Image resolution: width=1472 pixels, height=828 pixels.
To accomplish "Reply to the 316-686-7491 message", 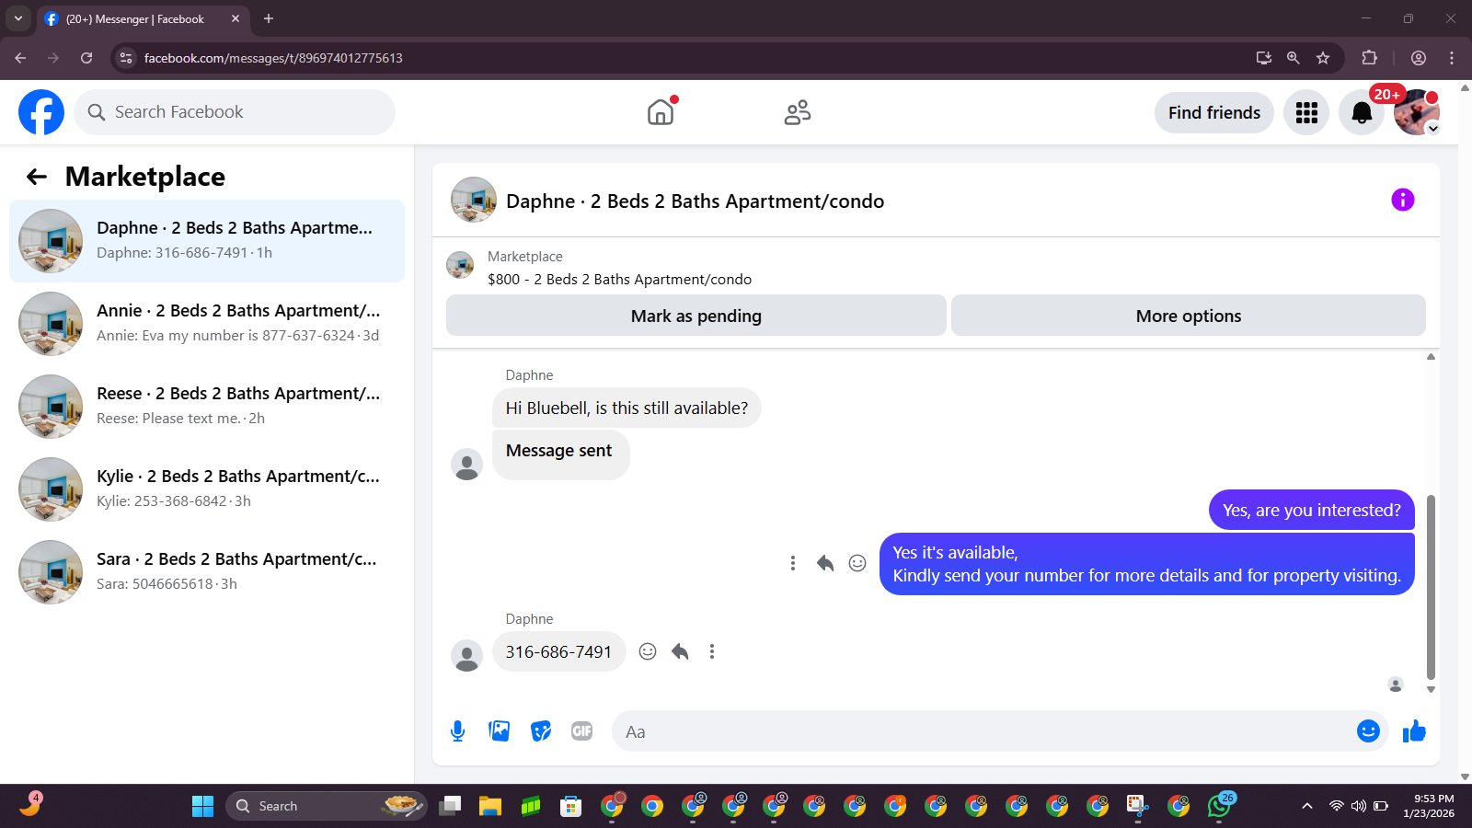I will (x=680, y=651).
